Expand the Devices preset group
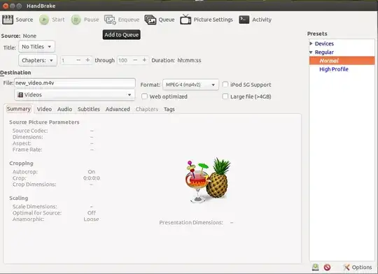 [311, 43]
